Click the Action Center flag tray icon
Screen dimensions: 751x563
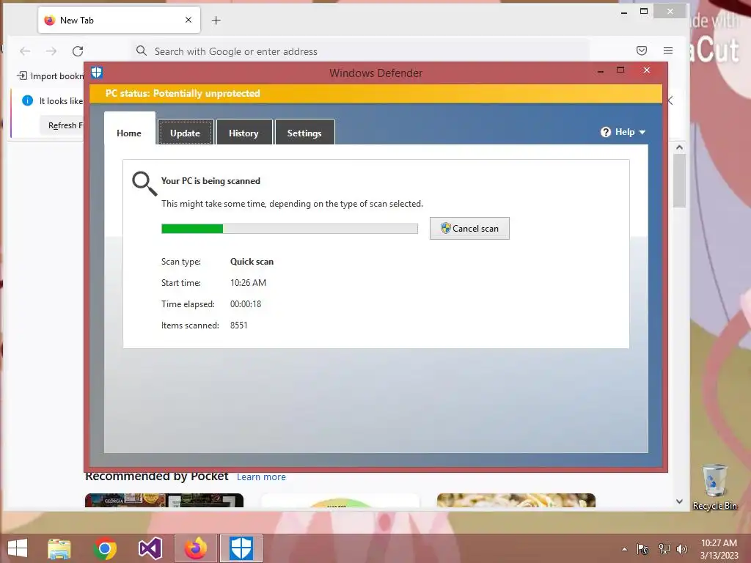click(642, 549)
